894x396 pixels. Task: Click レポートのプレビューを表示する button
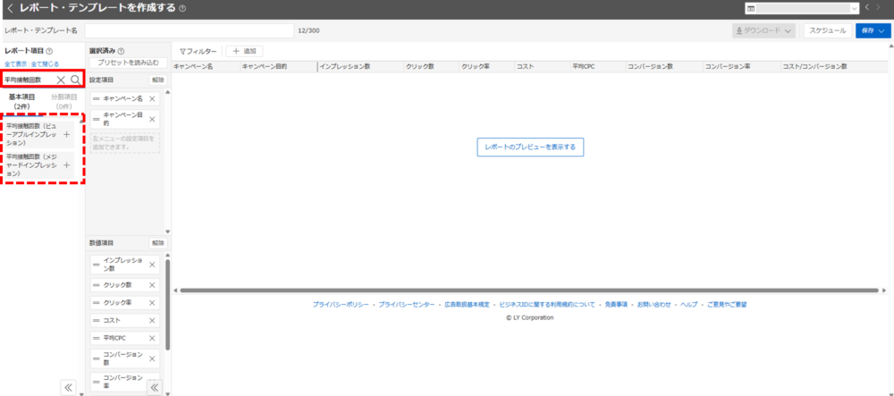(530, 146)
